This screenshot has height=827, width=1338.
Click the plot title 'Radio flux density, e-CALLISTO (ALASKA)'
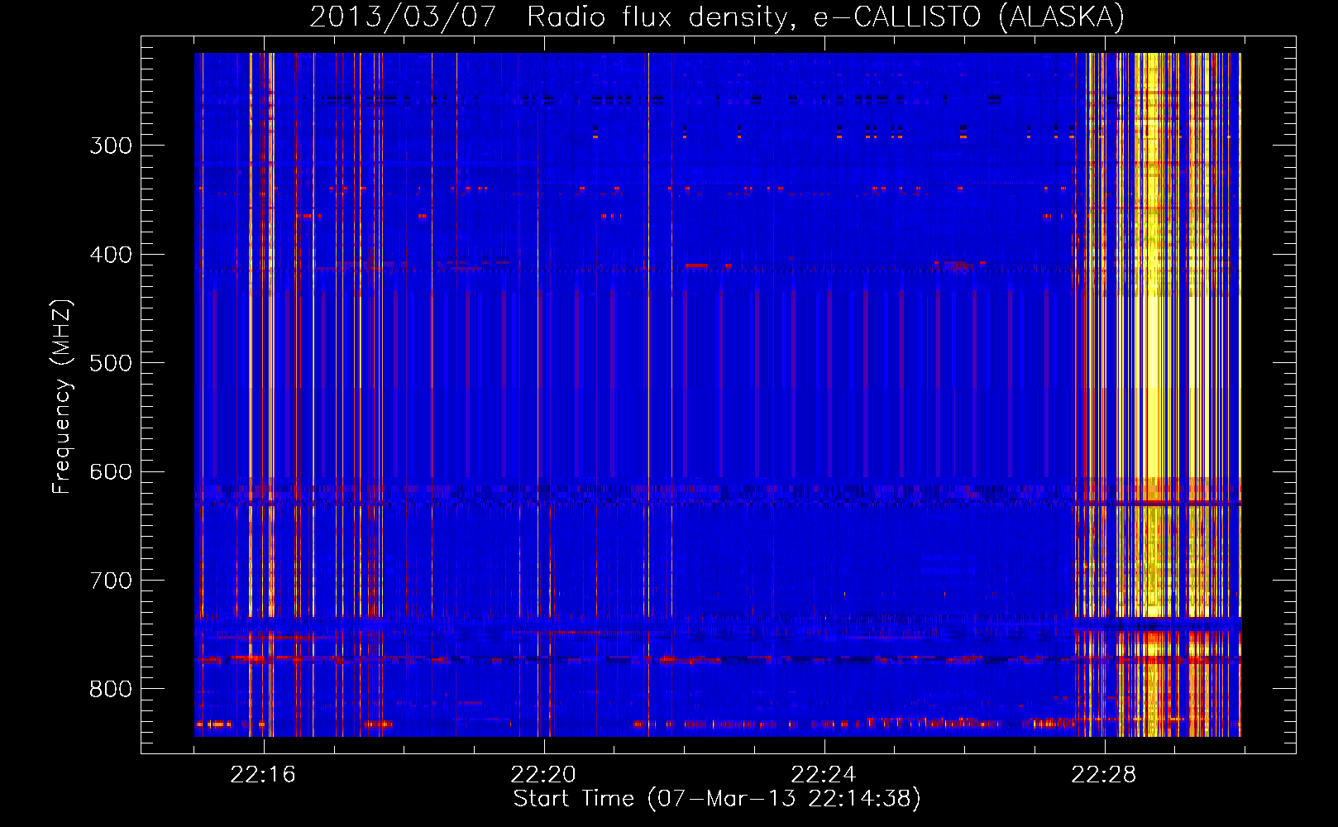(825, 17)
